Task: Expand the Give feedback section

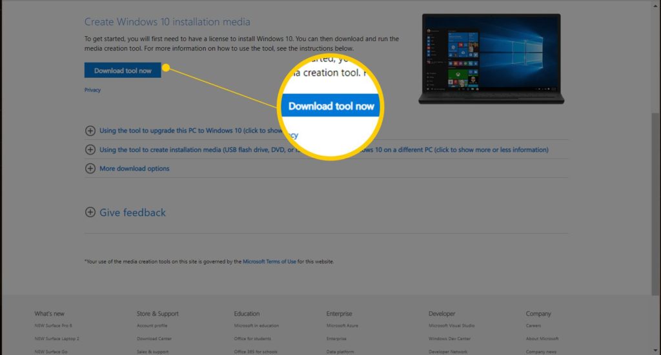Action: pos(126,213)
